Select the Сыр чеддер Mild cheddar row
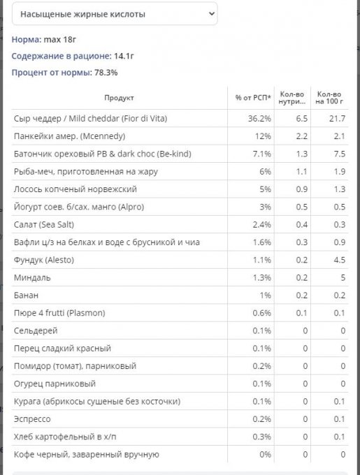Viewport: 360px width, 475px height. (180, 119)
